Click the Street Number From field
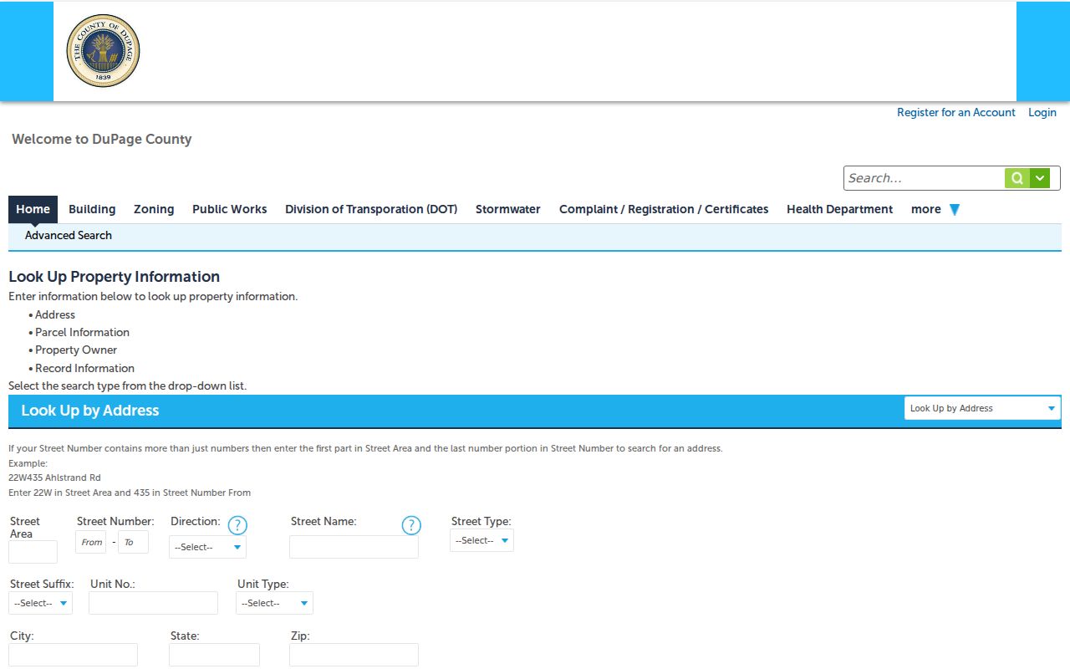The height and width of the screenshot is (669, 1070). pyautogui.click(x=92, y=542)
